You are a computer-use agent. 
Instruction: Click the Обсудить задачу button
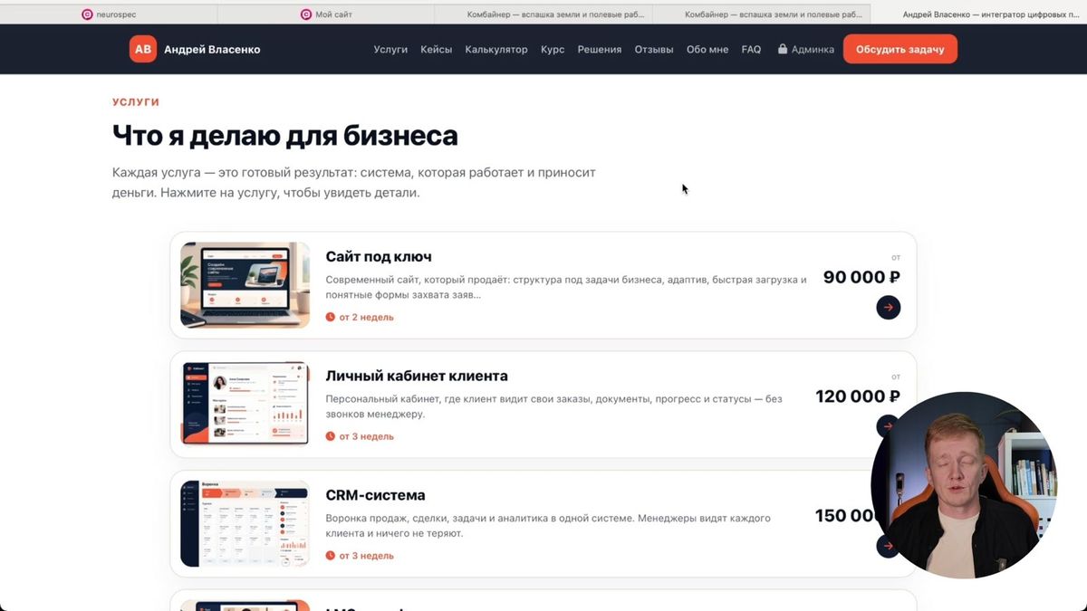[900, 50]
